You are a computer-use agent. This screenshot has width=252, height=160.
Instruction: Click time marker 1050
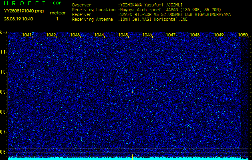click(x=243, y=35)
